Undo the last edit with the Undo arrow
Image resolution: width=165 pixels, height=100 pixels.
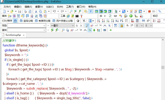(54, 11)
